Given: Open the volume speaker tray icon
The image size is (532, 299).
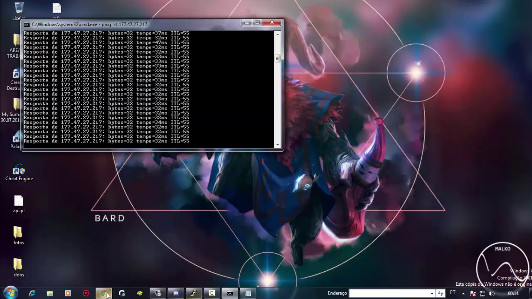Looking at the screenshot, I should 492,294.
